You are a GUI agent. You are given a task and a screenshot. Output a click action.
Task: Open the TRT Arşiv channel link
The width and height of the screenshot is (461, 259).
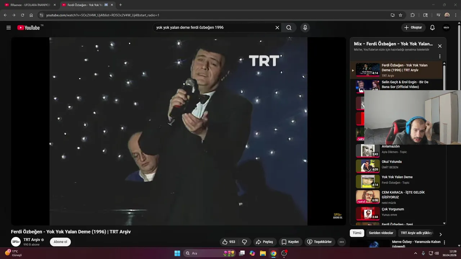[32, 240]
